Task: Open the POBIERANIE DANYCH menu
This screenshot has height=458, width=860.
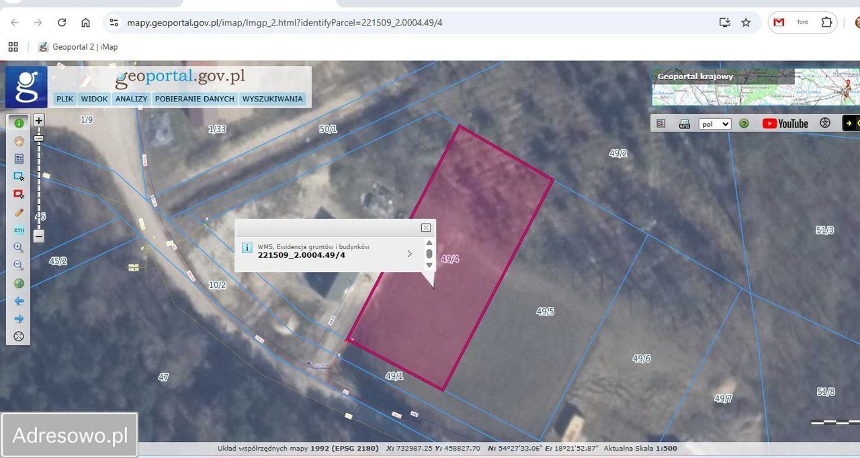Action: point(194,99)
